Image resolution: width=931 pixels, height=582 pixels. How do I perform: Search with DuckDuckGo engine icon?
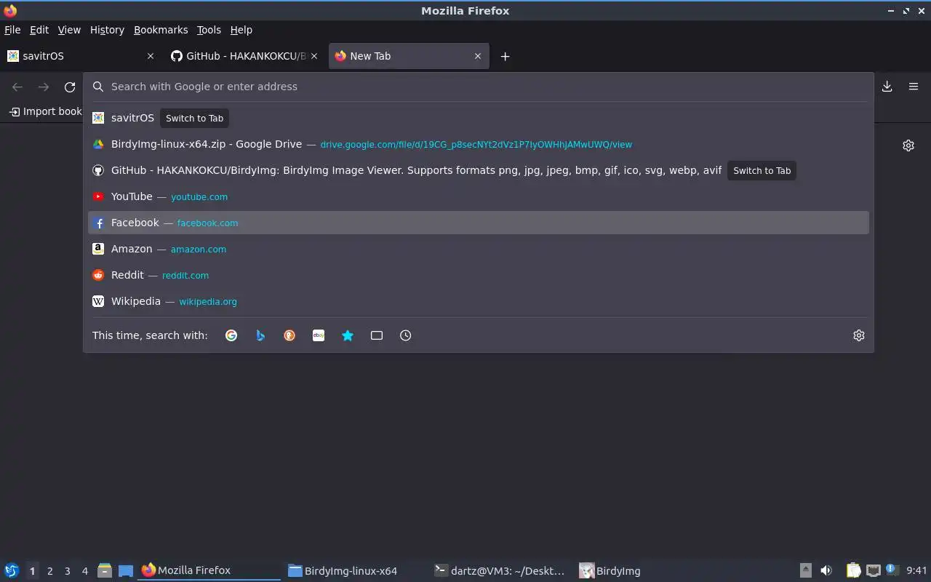[x=289, y=335]
